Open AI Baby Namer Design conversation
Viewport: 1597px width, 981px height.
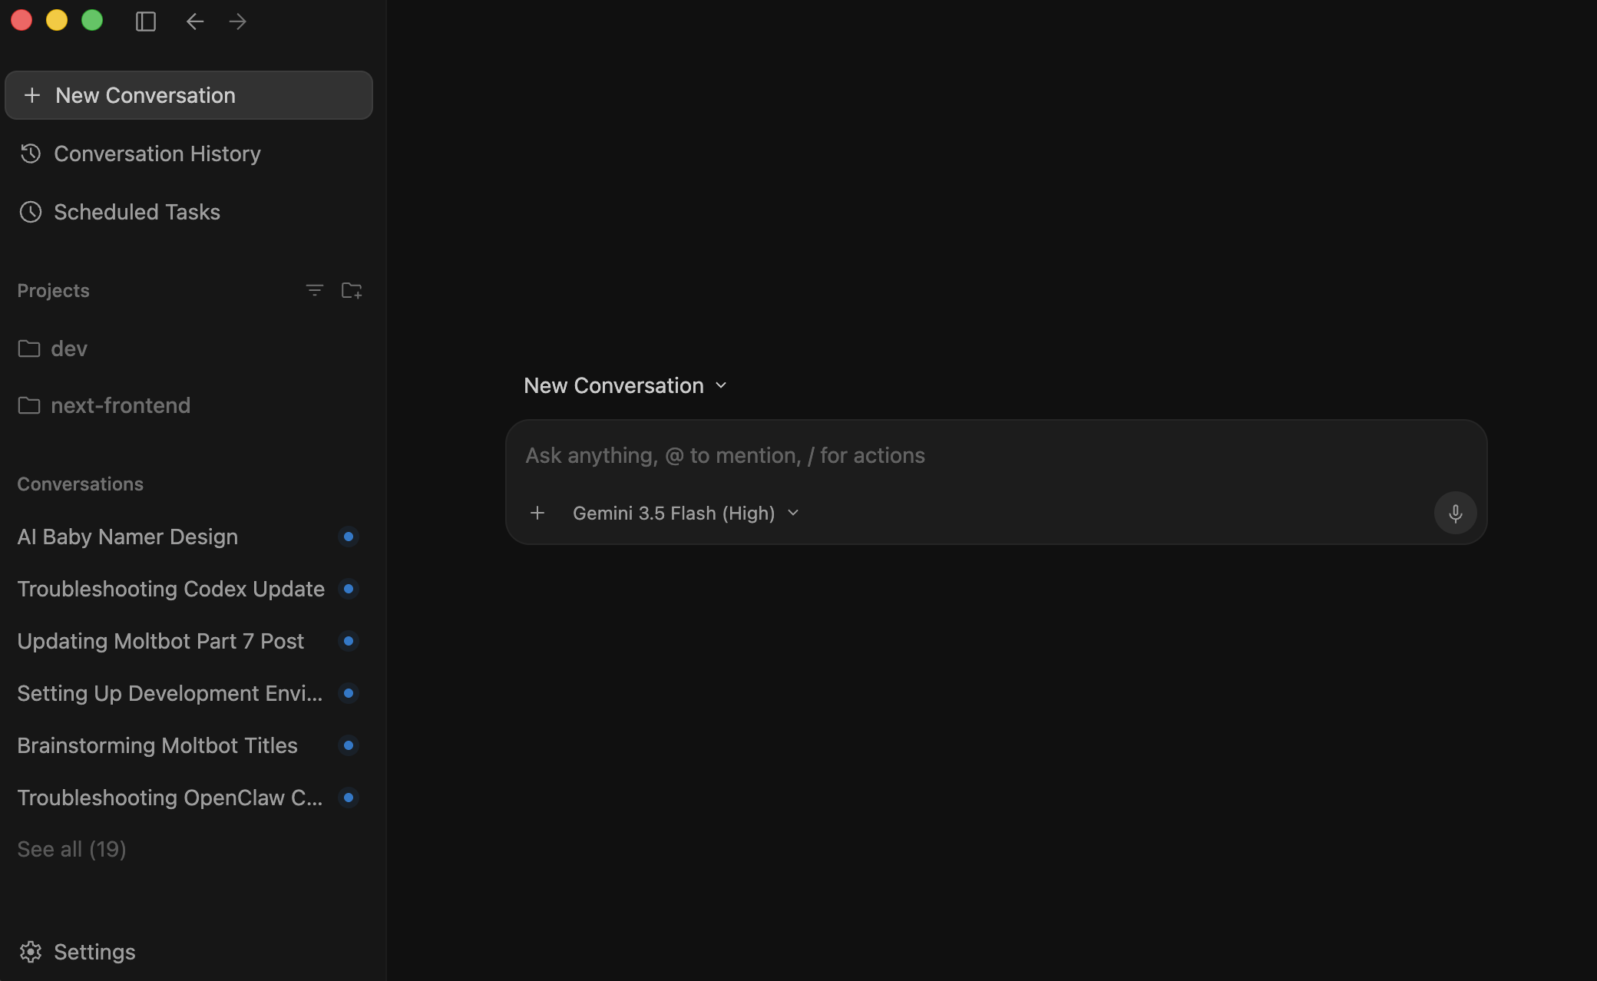[x=127, y=537]
